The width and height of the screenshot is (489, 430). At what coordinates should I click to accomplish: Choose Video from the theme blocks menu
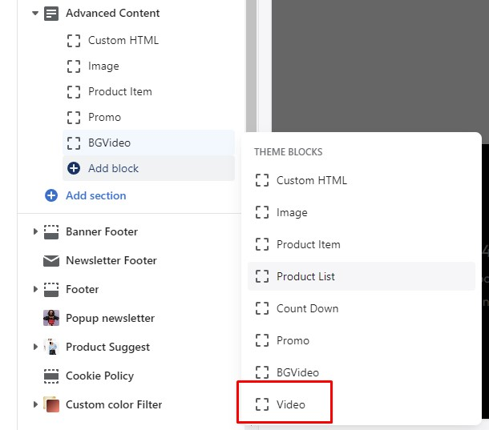[291, 404]
